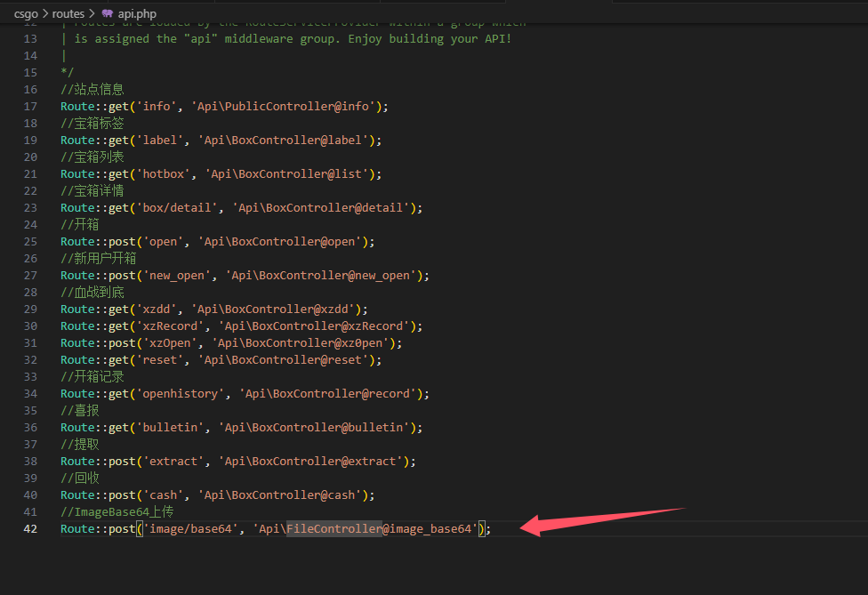Click the //新用户开箱 comment on line 26
This screenshot has width=868, height=595.
pos(98,259)
